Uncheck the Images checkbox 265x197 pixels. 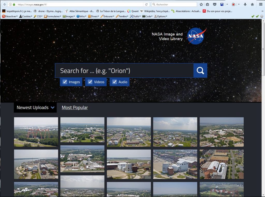coord(65,82)
